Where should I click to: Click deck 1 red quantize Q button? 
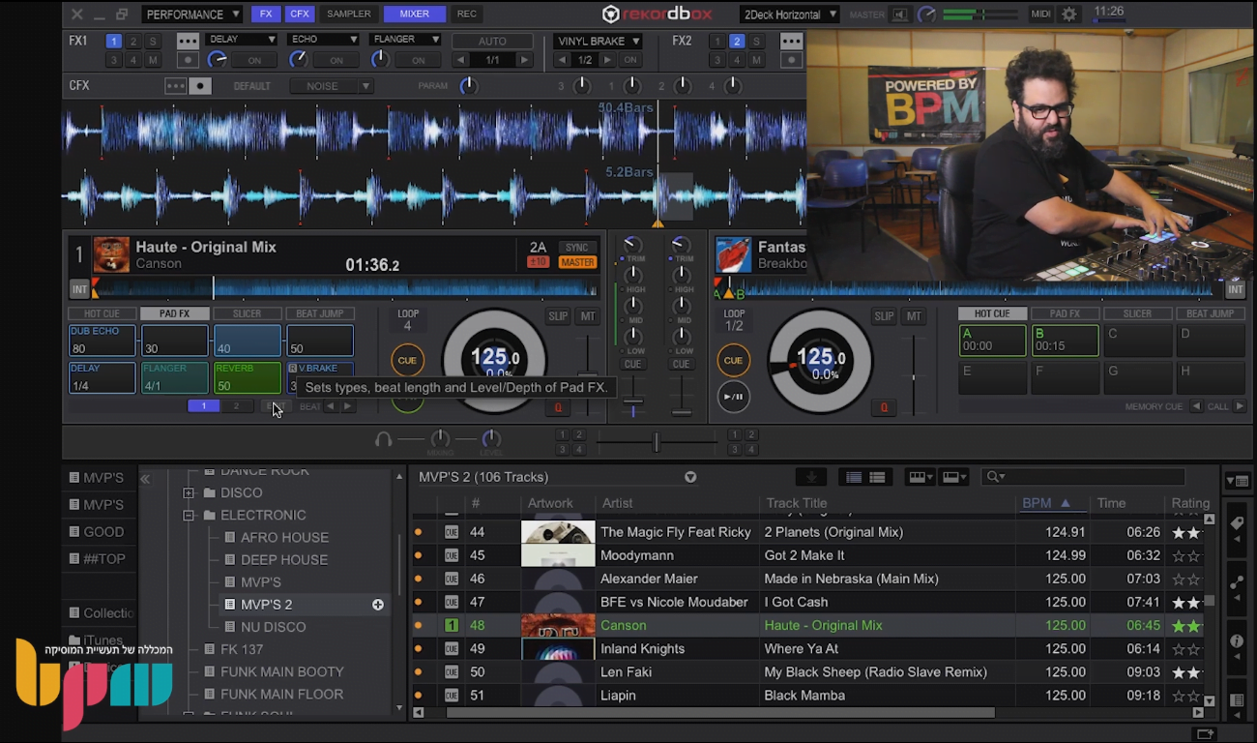coord(557,407)
